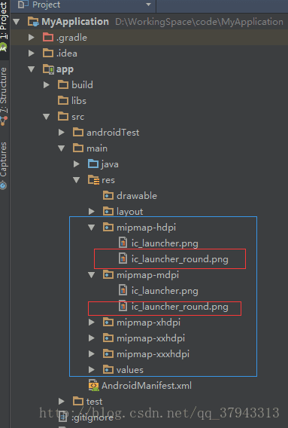This screenshot has width=288, height=428.
Task: Expand the .gradle folder
Action: coord(32,38)
